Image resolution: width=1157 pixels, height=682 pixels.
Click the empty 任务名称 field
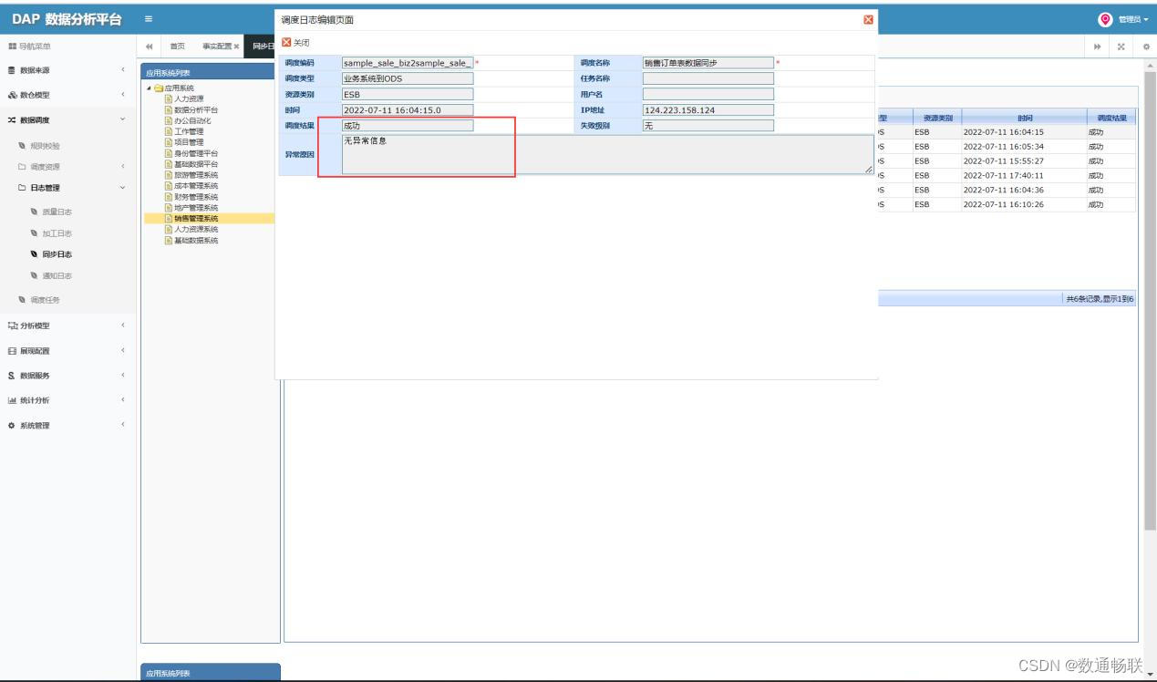708,78
